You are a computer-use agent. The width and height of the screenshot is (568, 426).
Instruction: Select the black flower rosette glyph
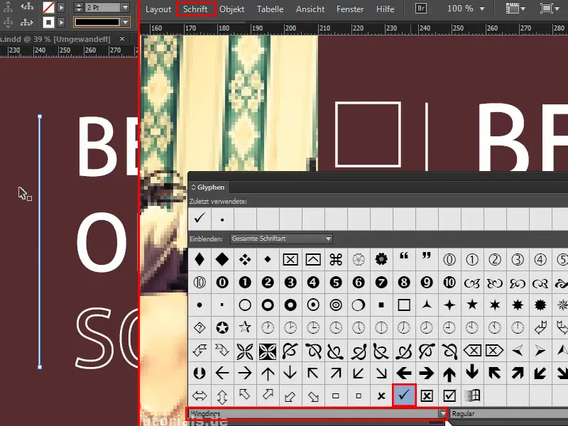(381, 259)
